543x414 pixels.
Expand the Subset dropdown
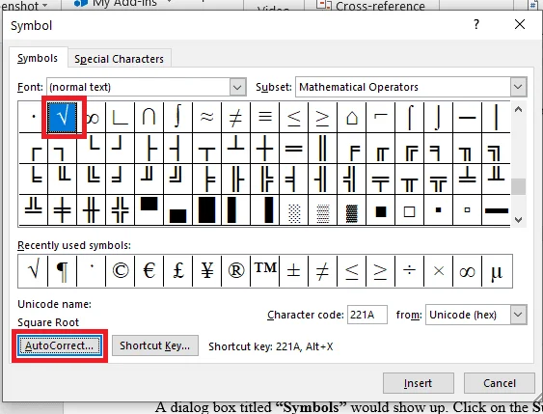pos(518,87)
